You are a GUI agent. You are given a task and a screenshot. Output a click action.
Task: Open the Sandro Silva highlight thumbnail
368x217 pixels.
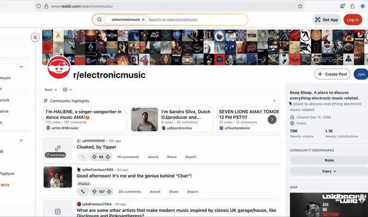144,120
